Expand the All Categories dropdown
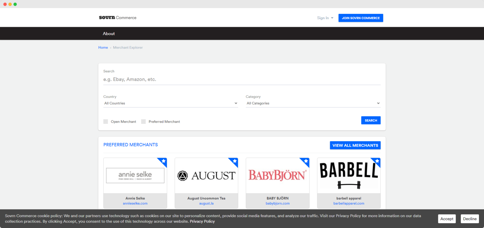Screen dimensions: 484x228 313,103
